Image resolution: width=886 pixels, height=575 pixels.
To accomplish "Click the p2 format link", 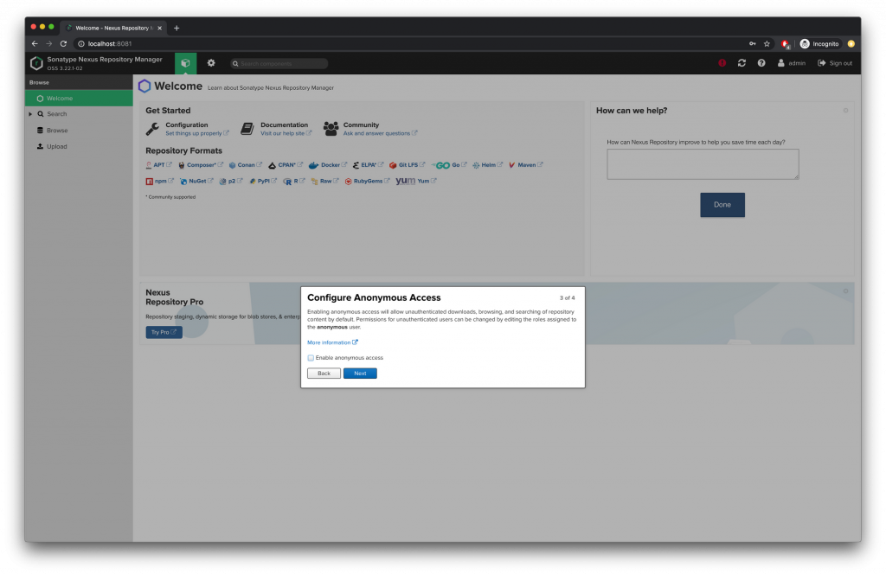I will point(230,182).
